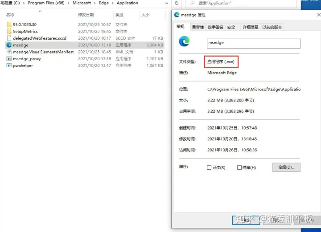Sort by the 修改日期 column header
The image size is (321, 232).
coord(86,15)
